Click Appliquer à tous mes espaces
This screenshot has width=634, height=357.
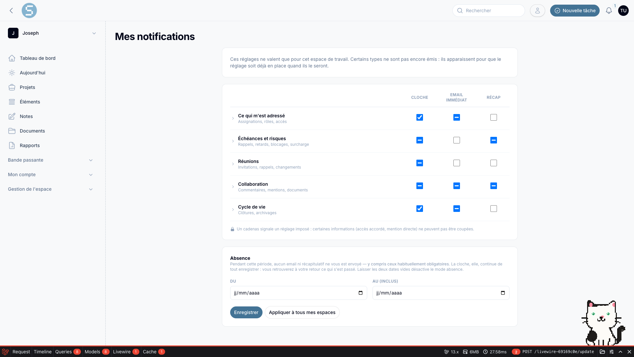pyautogui.click(x=302, y=312)
